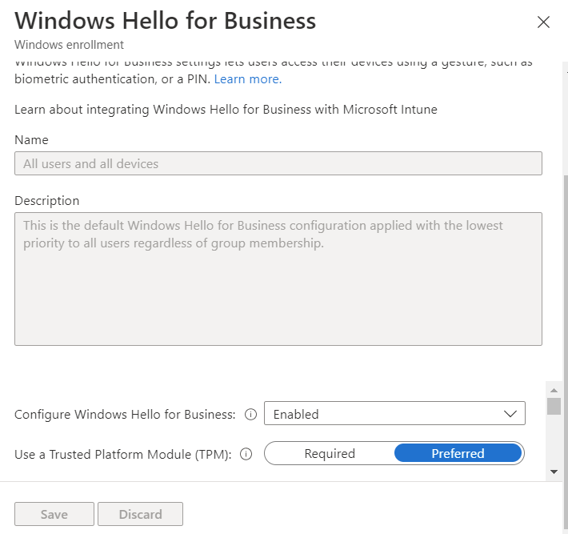This screenshot has height=534, width=568.
Task: Close the Windows Hello for Business pane
Action: pos(543,22)
